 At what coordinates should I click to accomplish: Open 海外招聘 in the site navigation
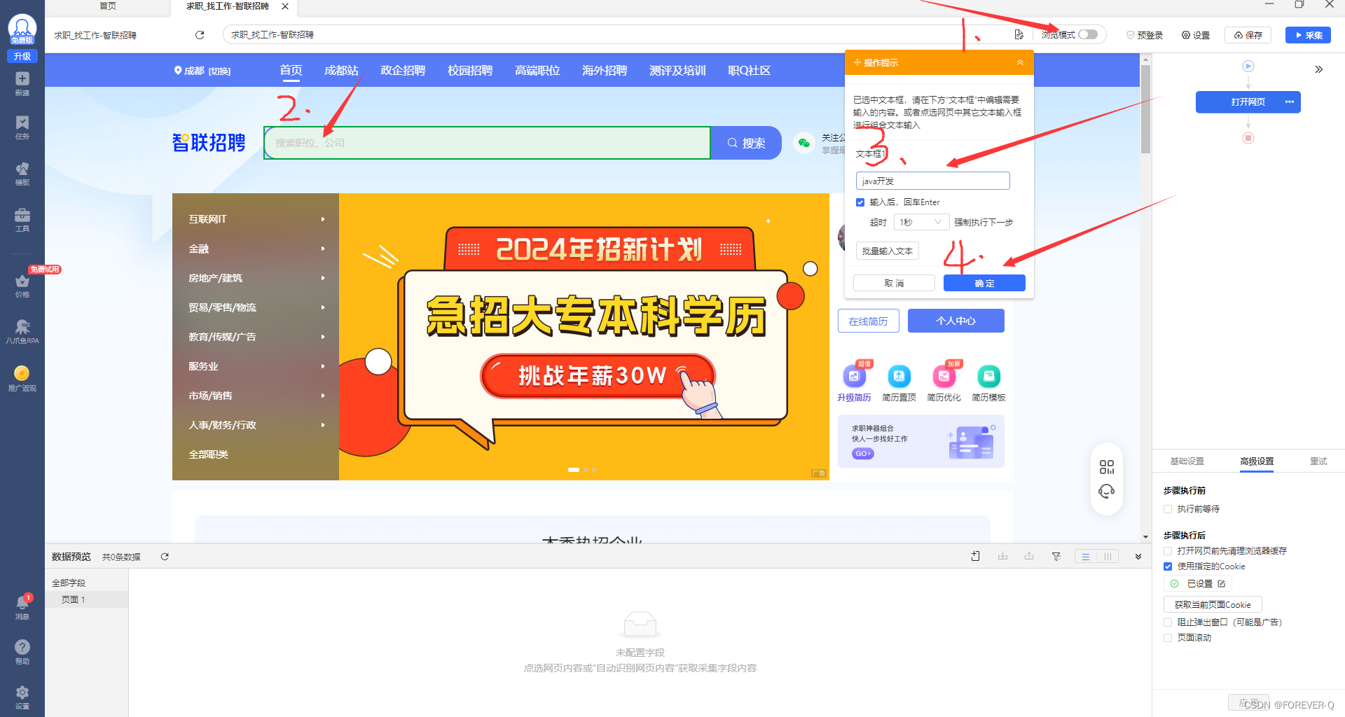[605, 71]
